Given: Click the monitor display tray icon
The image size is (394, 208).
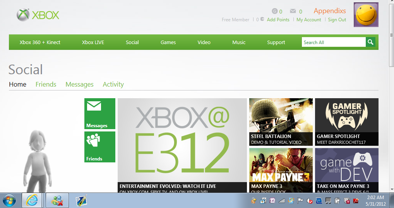Looking at the screenshot, I should 328,201.
